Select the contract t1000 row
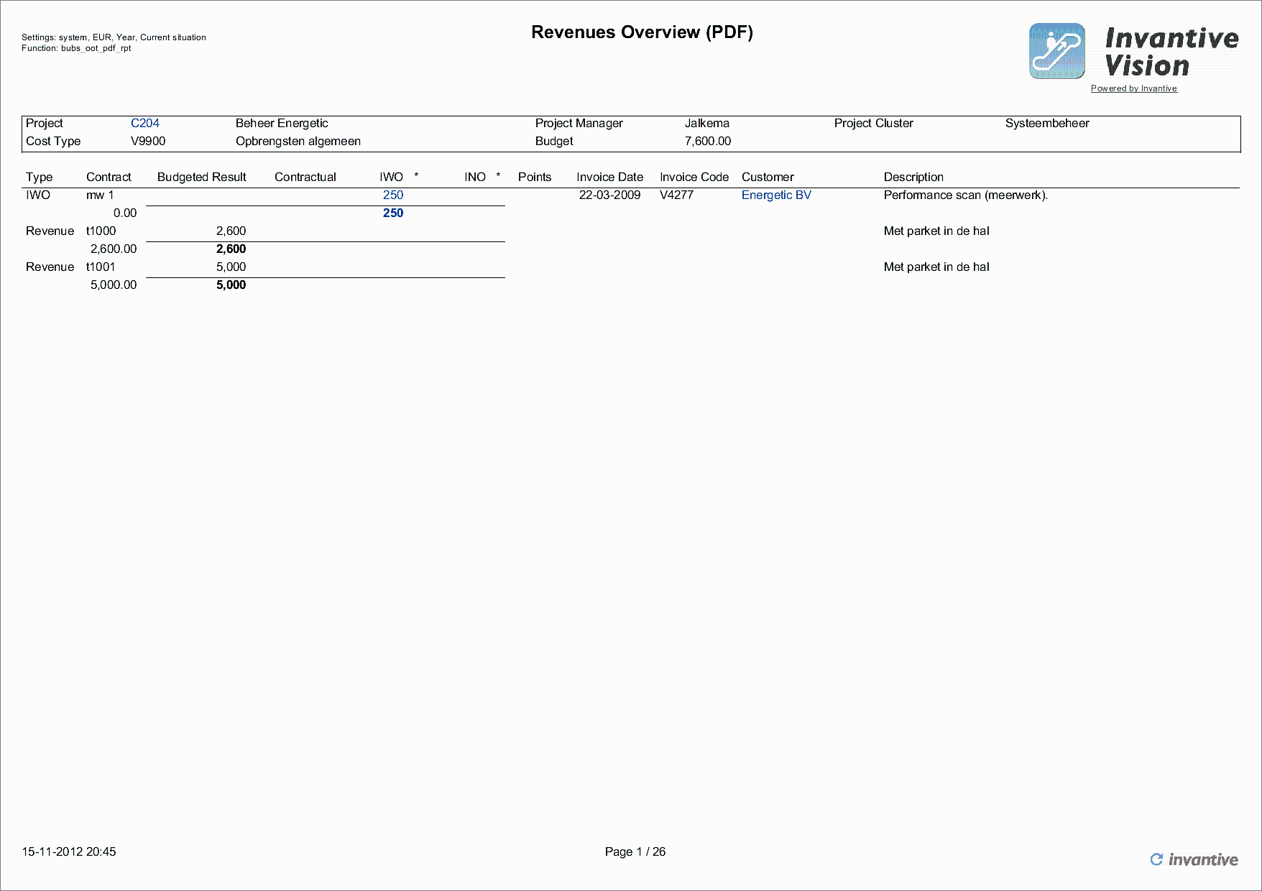Image resolution: width=1262 pixels, height=891 pixels. tap(101, 231)
